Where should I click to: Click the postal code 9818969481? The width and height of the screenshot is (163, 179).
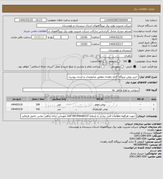141,145
